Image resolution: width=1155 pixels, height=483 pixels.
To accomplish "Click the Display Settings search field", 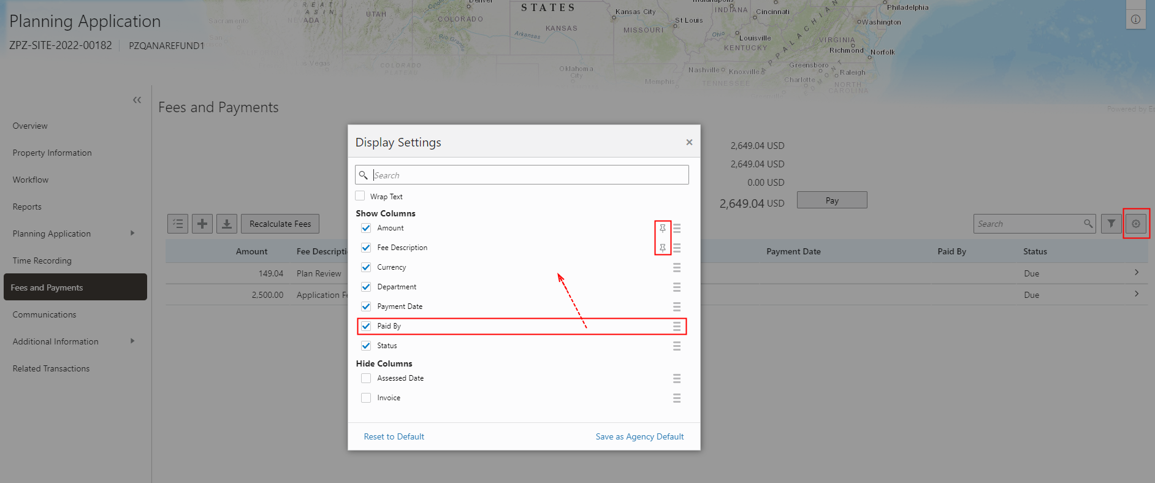I will point(527,175).
